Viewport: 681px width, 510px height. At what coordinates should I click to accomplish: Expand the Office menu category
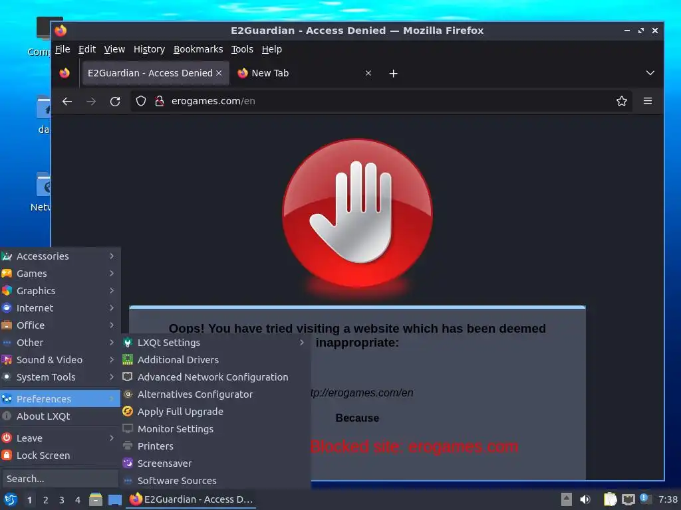[60, 325]
